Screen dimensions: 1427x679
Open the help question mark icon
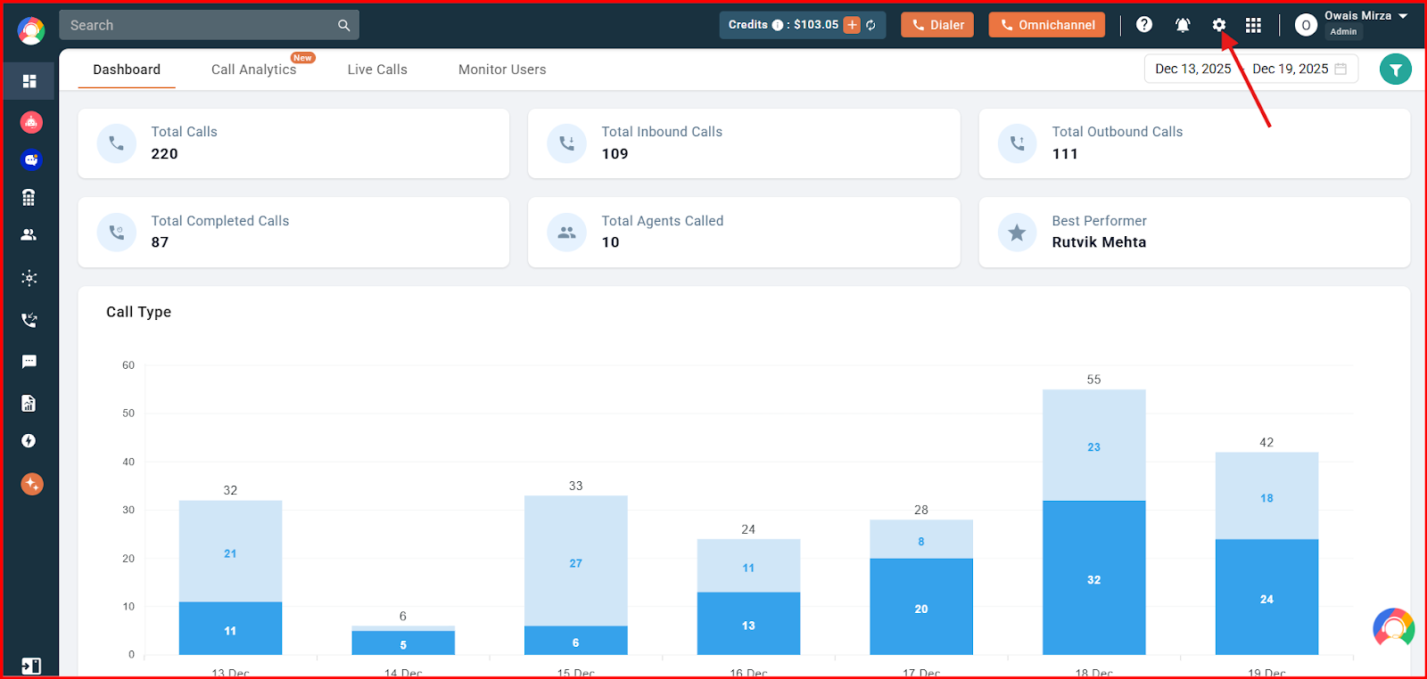[1144, 25]
